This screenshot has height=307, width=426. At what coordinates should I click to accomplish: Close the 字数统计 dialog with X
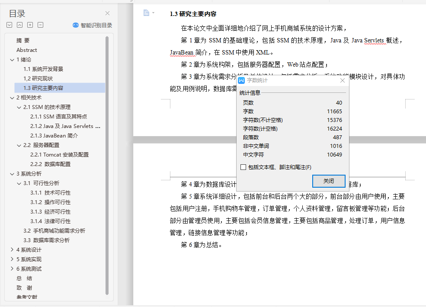tap(343, 80)
